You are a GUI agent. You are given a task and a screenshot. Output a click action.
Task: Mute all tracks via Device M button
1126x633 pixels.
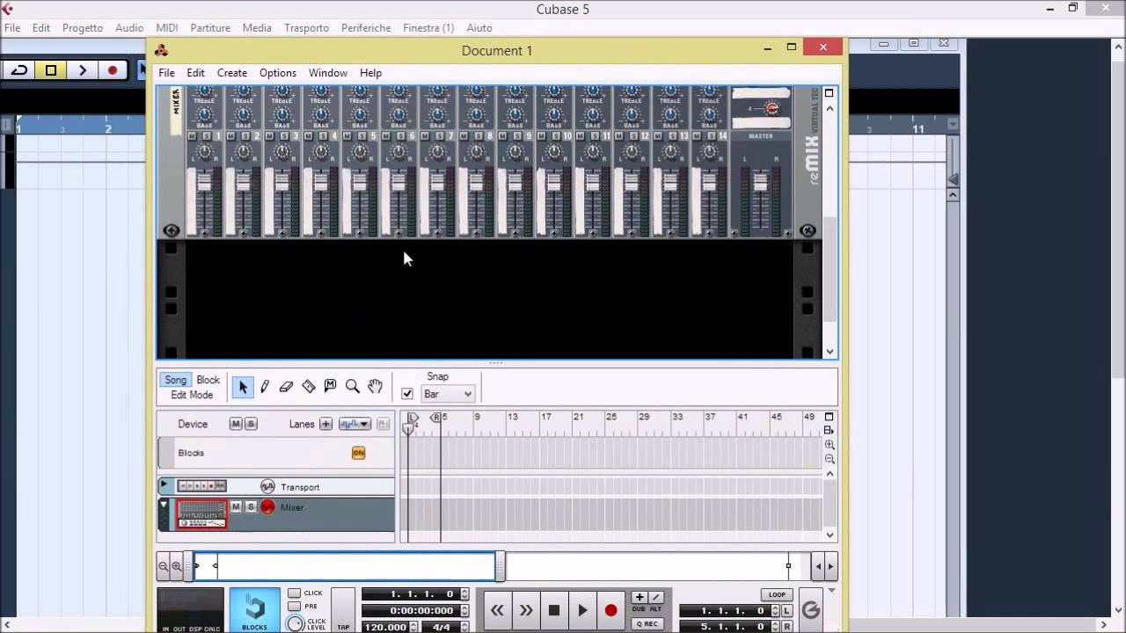(x=236, y=424)
